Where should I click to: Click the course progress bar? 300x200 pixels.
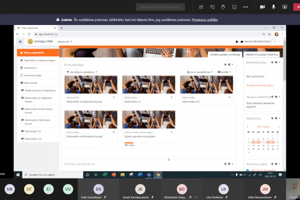point(148,143)
